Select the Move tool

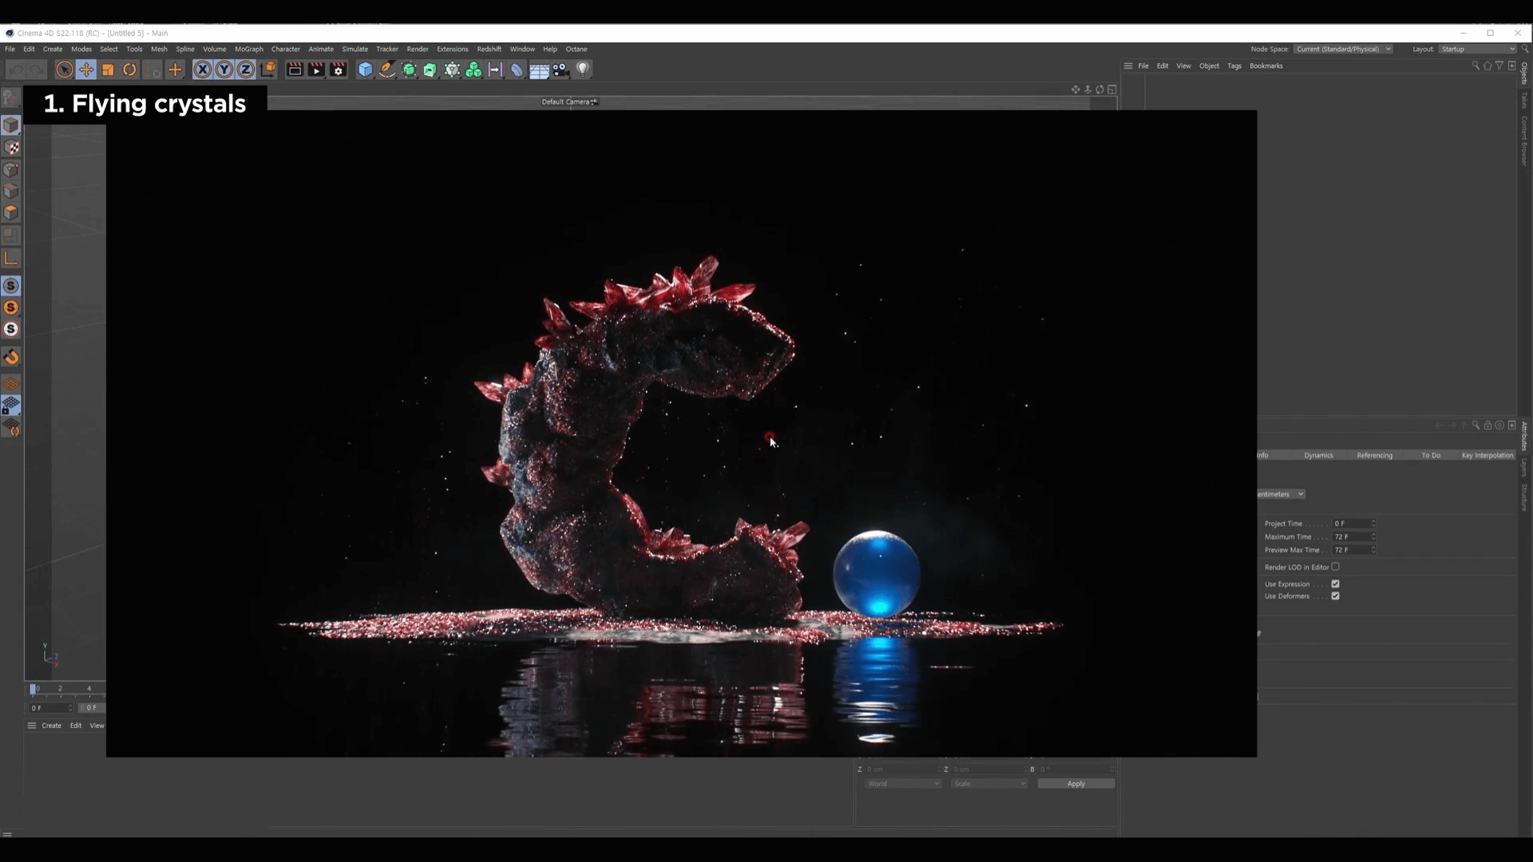(x=86, y=70)
